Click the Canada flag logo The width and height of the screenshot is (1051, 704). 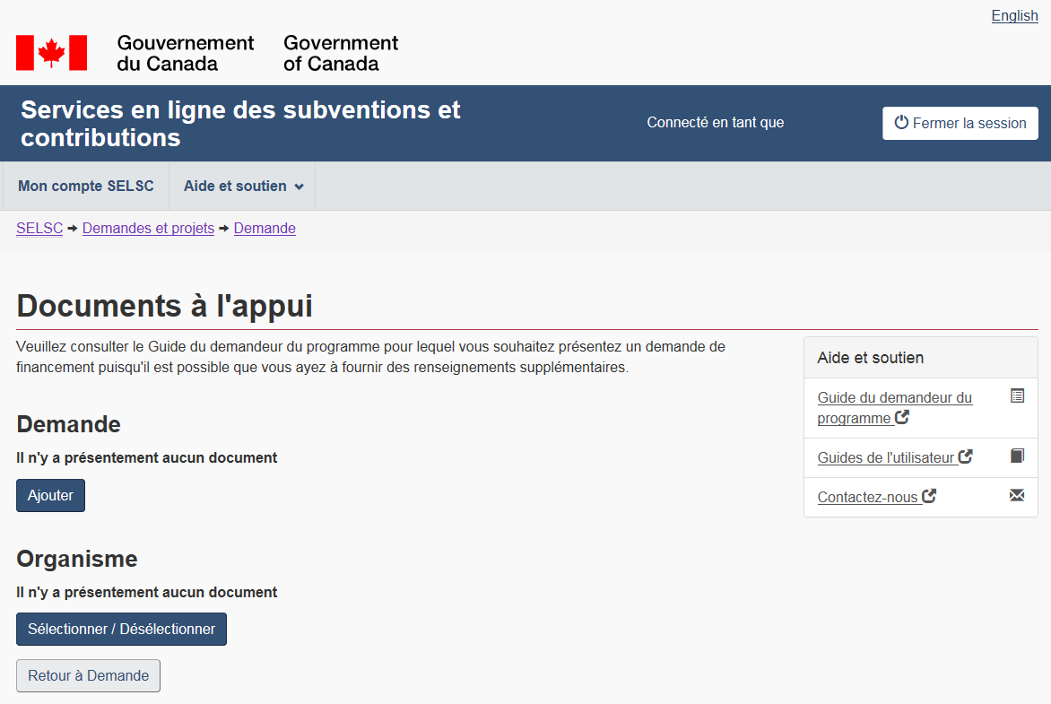(x=51, y=53)
